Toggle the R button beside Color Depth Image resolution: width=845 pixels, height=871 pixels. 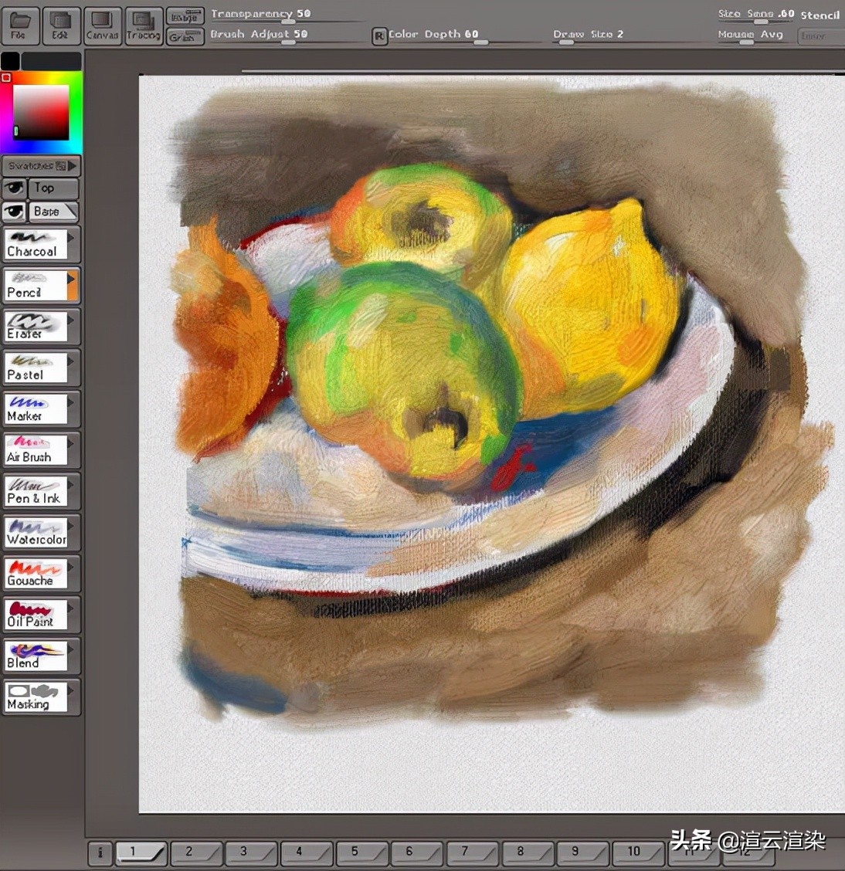379,36
